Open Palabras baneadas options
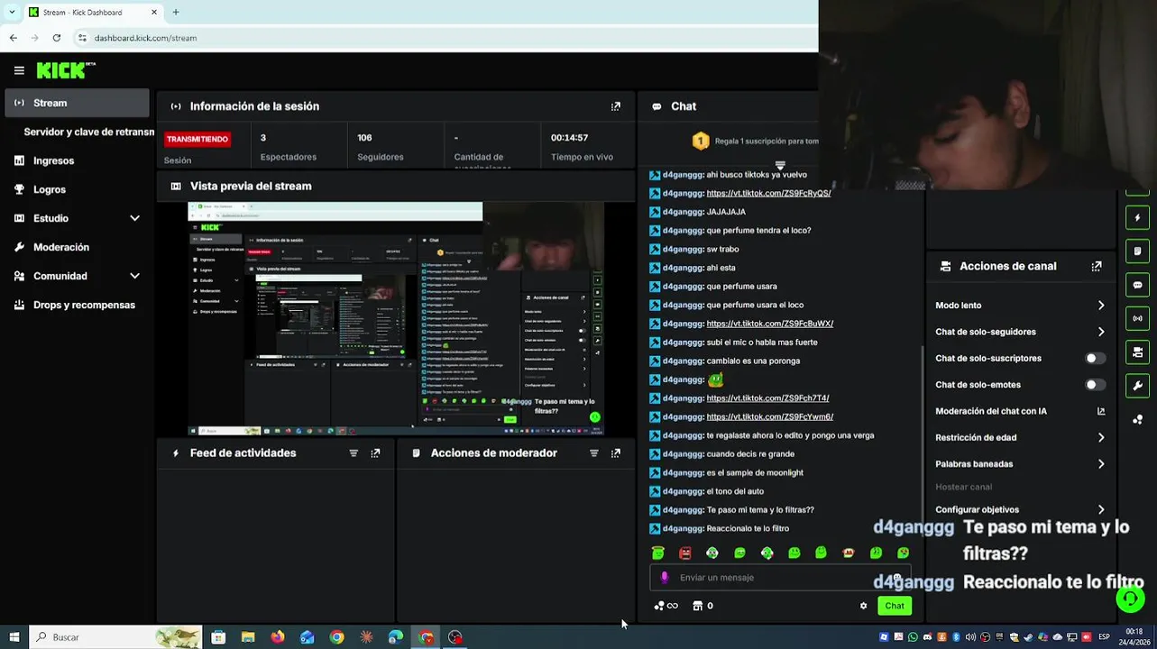 [x=1020, y=464]
